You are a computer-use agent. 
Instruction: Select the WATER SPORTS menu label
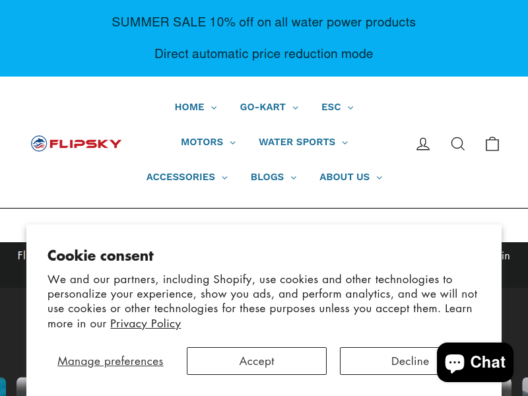coord(297,142)
